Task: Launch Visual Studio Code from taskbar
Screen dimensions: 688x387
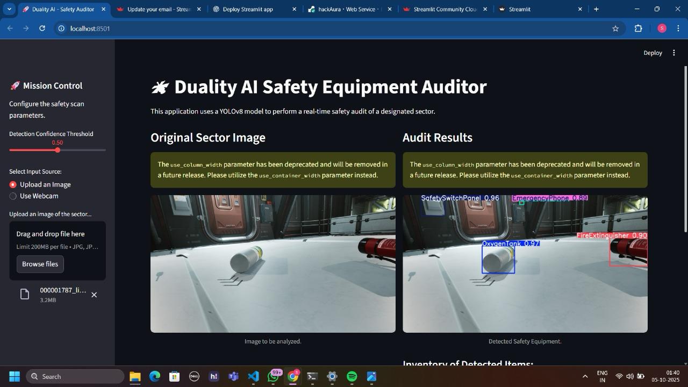Action: (254, 376)
